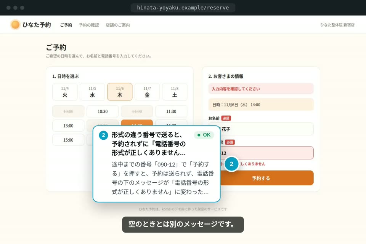Screen dimensions: 366x244
Task: Select the 11/6 木 date
Action: 120,92
